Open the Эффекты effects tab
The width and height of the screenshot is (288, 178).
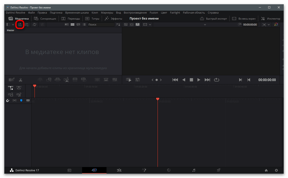(x=113, y=19)
